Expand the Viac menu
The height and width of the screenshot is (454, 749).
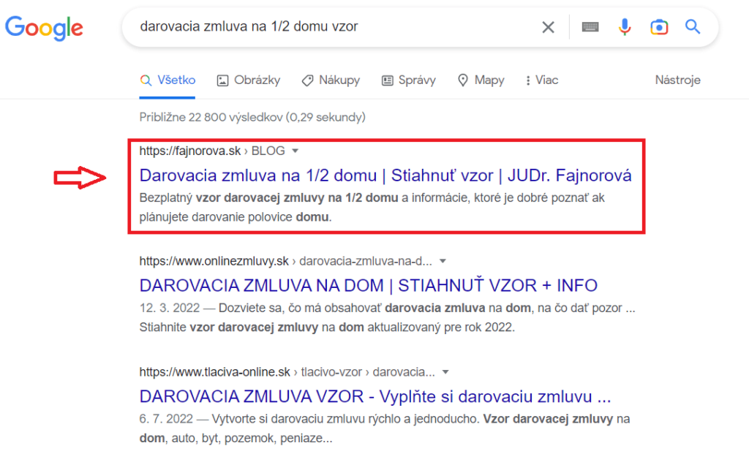(x=542, y=80)
